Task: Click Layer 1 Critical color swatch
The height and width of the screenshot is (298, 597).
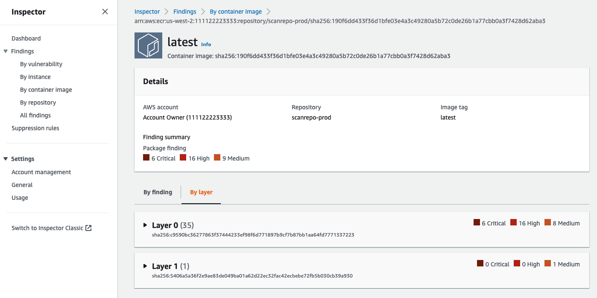Action: 480,263
